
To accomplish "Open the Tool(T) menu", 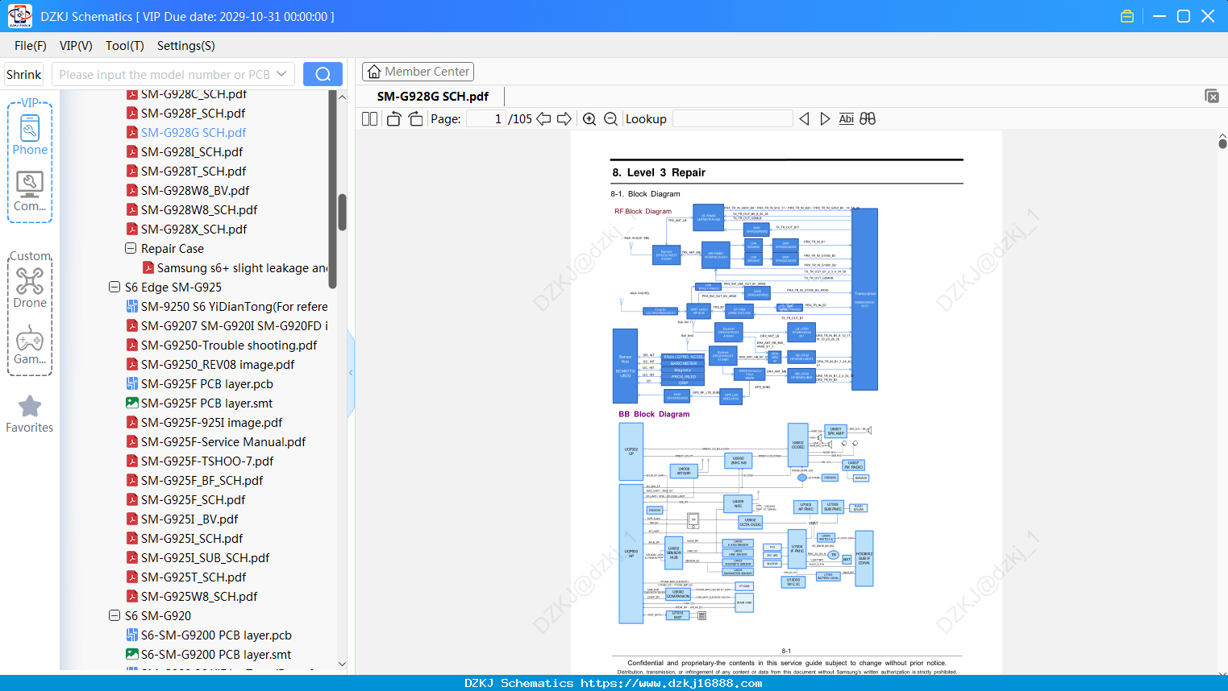I will (x=125, y=46).
